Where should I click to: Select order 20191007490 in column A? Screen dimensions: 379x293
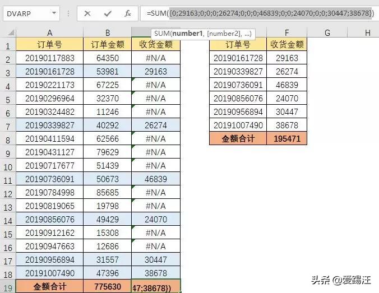[49, 273]
